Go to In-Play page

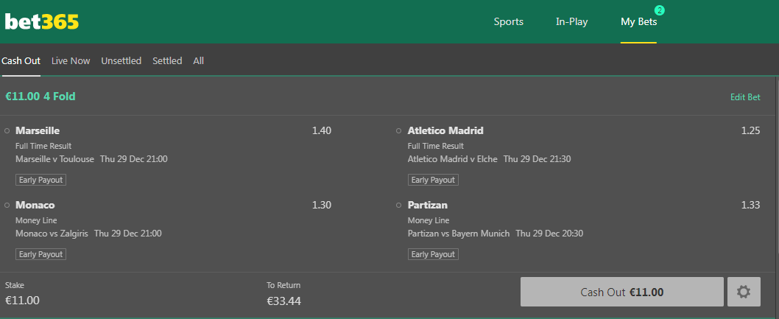pos(571,22)
